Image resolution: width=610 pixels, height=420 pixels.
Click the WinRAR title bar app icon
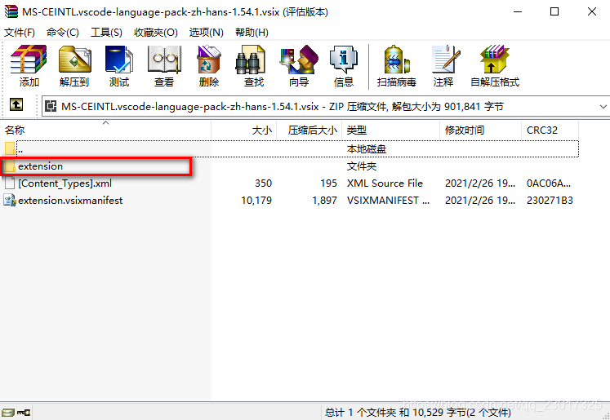[11, 11]
